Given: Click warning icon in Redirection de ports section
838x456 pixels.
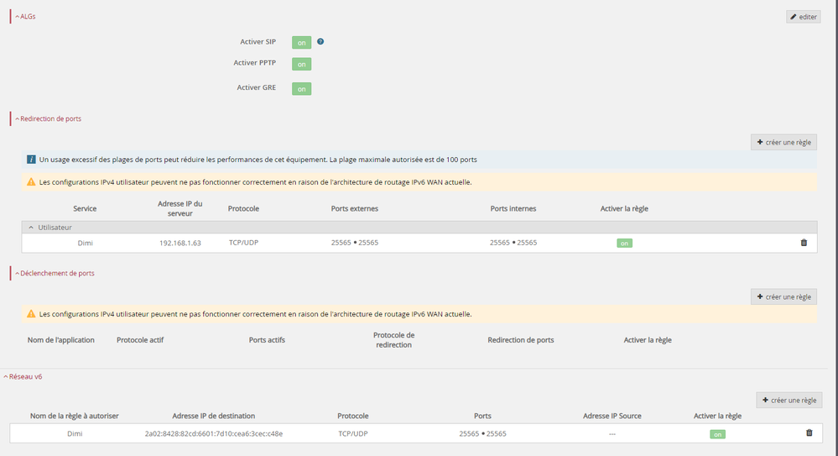Looking at the screenshot, I should [x=31, y=181].
